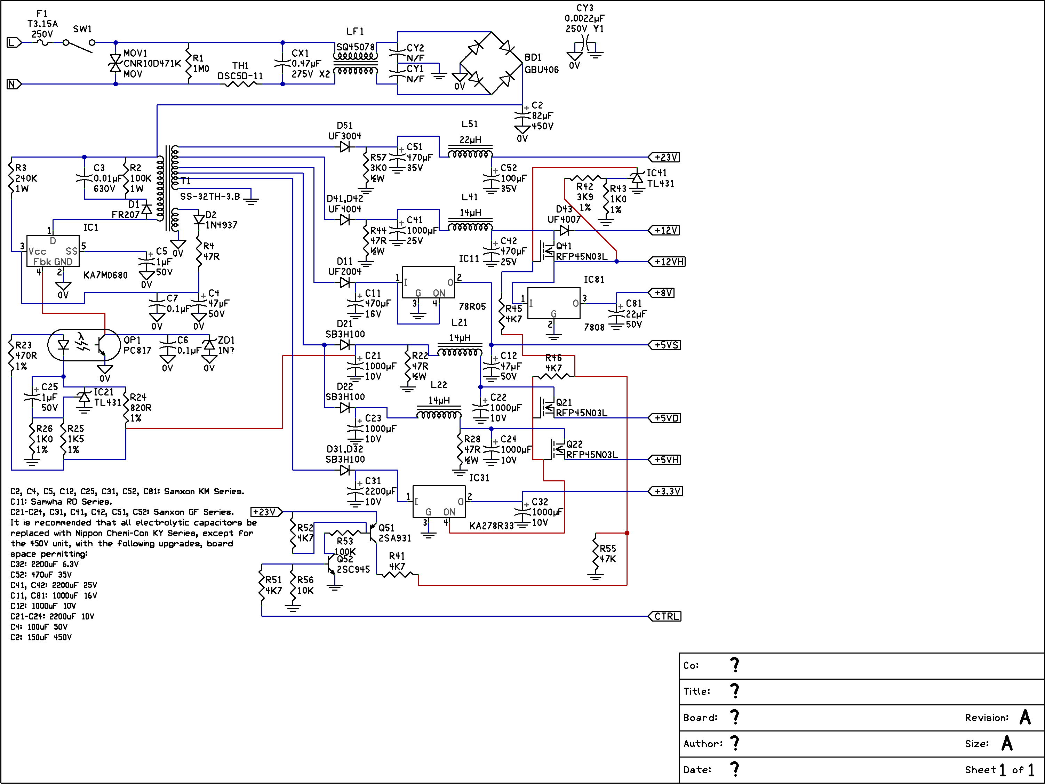1045x784 pixels.
Task: Select the C31 2200µF capacitor label
Action: click(381, 491)
